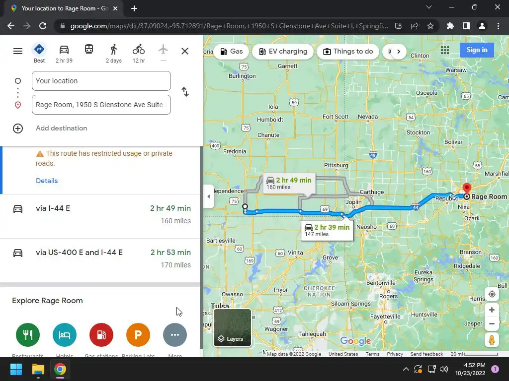The image size is (509, 381).
Task: Click the Street View pegman
Action: [x=492, y=340]
